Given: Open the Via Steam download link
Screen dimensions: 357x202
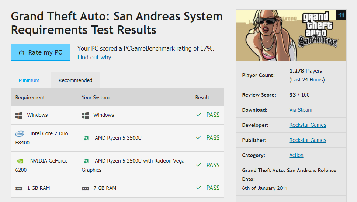Looking at the screenshot, I should pyautogui.click(x=301, y=110).
